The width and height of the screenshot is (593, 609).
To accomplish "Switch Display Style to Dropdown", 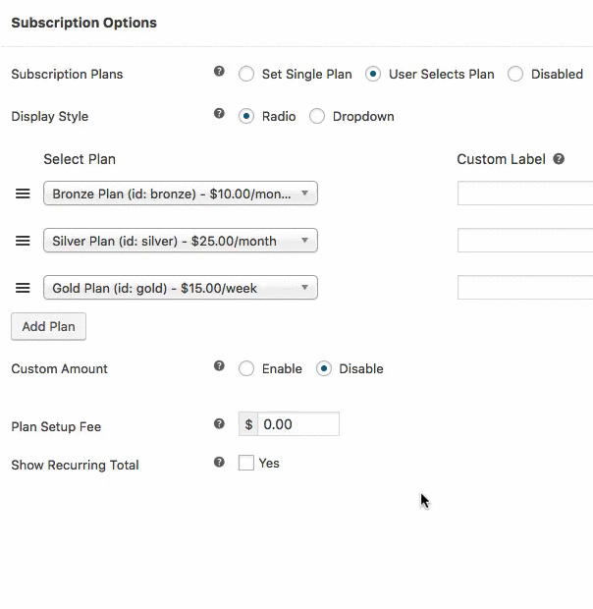I will [317, 116].
